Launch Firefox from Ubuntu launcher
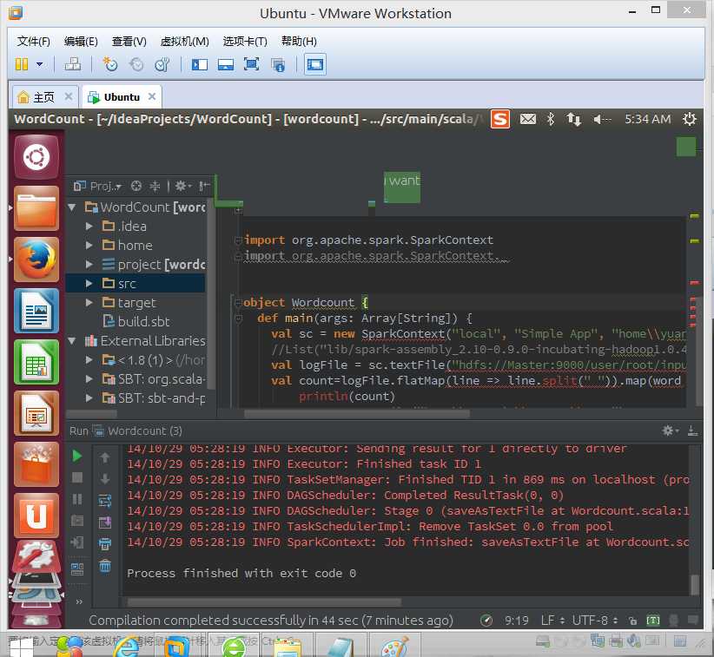The height and width of the screenshot is (657, 714). pyautogui.click(x=36, y=260)
